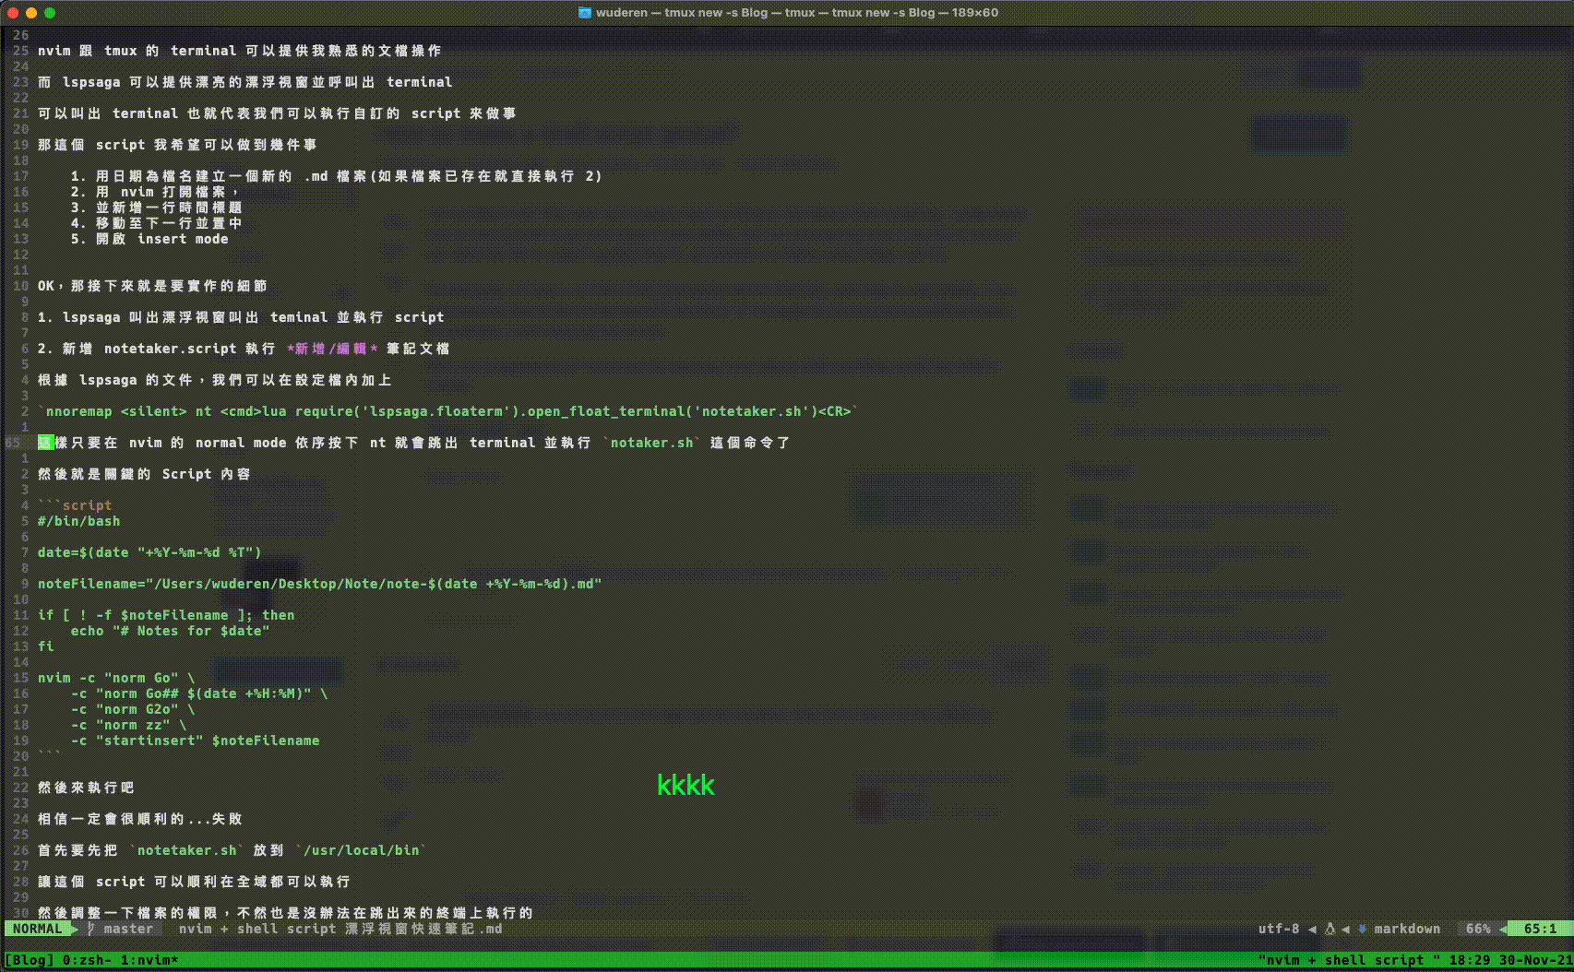The height and width of the screenshot is (972, 1574).
Task: Click the folder icon in window title
Action: (x=584, y=12)
